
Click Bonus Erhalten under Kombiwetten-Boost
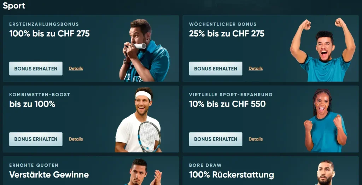coord(36,139)
